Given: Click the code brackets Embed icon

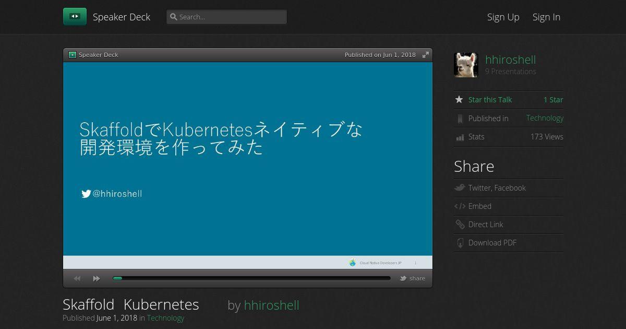Looking at the screenshot, I should 460,206.
